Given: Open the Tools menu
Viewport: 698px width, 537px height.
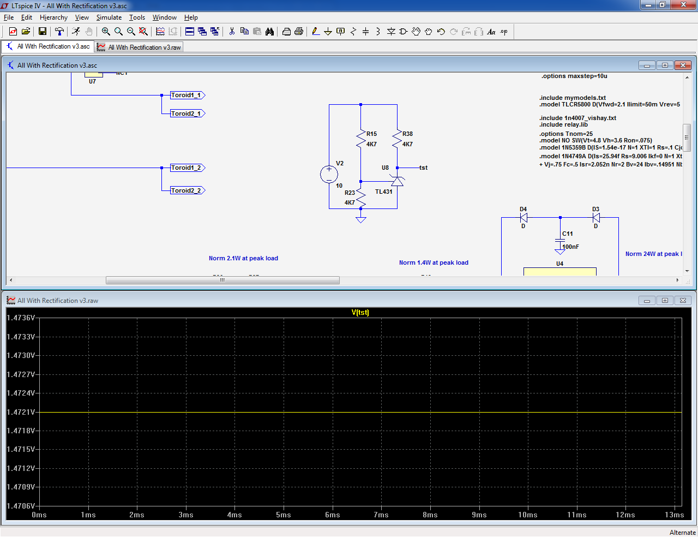Looking at the screenshot, I should [x=137, y=17].
